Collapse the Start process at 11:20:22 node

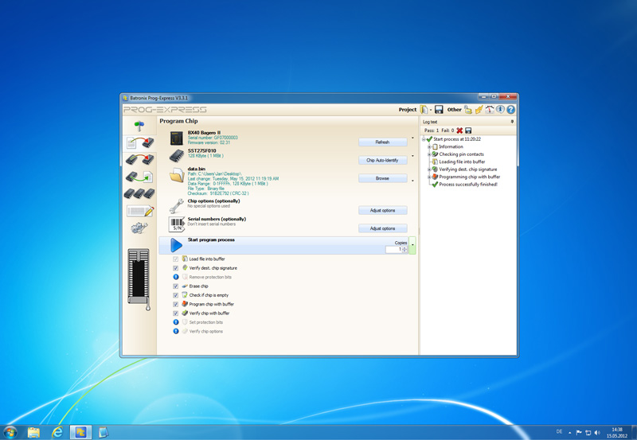coord(424,139)
